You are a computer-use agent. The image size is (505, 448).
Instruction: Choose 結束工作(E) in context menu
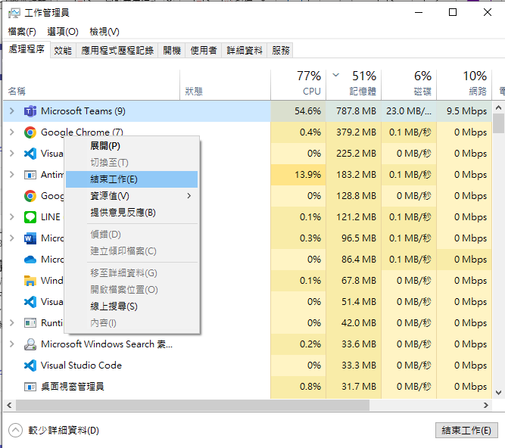(132, 179)
